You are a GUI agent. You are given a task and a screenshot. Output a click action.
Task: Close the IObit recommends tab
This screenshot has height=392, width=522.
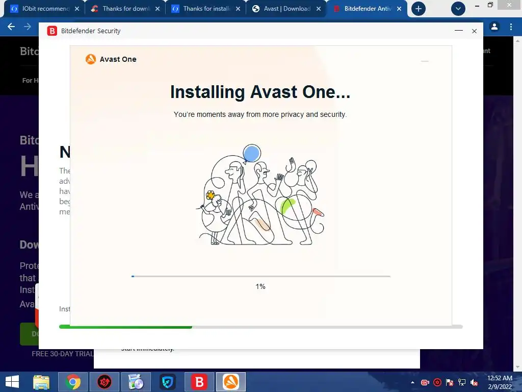77,9
